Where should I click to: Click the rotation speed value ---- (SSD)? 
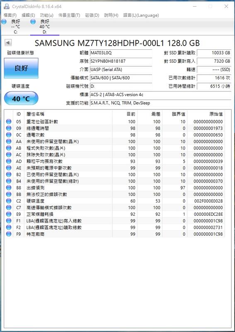[214, 69]
